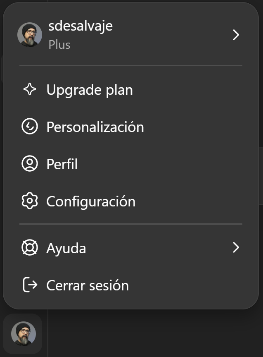Open Configuración from the menu
Viewport: 263px width, 357px height.
click(131, 201)
